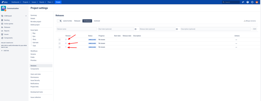261x101 pixels.
Task: Click the blue Create button
Action: pos(58,2)
